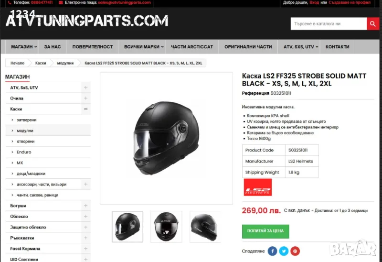Open the ОРИГИНАЛНИ ЧАСТИ menu item

248,46
